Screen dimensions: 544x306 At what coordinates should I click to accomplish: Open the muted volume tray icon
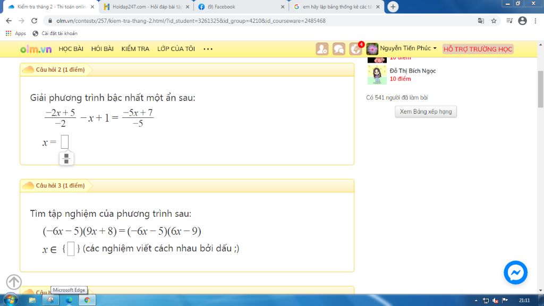pos(496,301)
